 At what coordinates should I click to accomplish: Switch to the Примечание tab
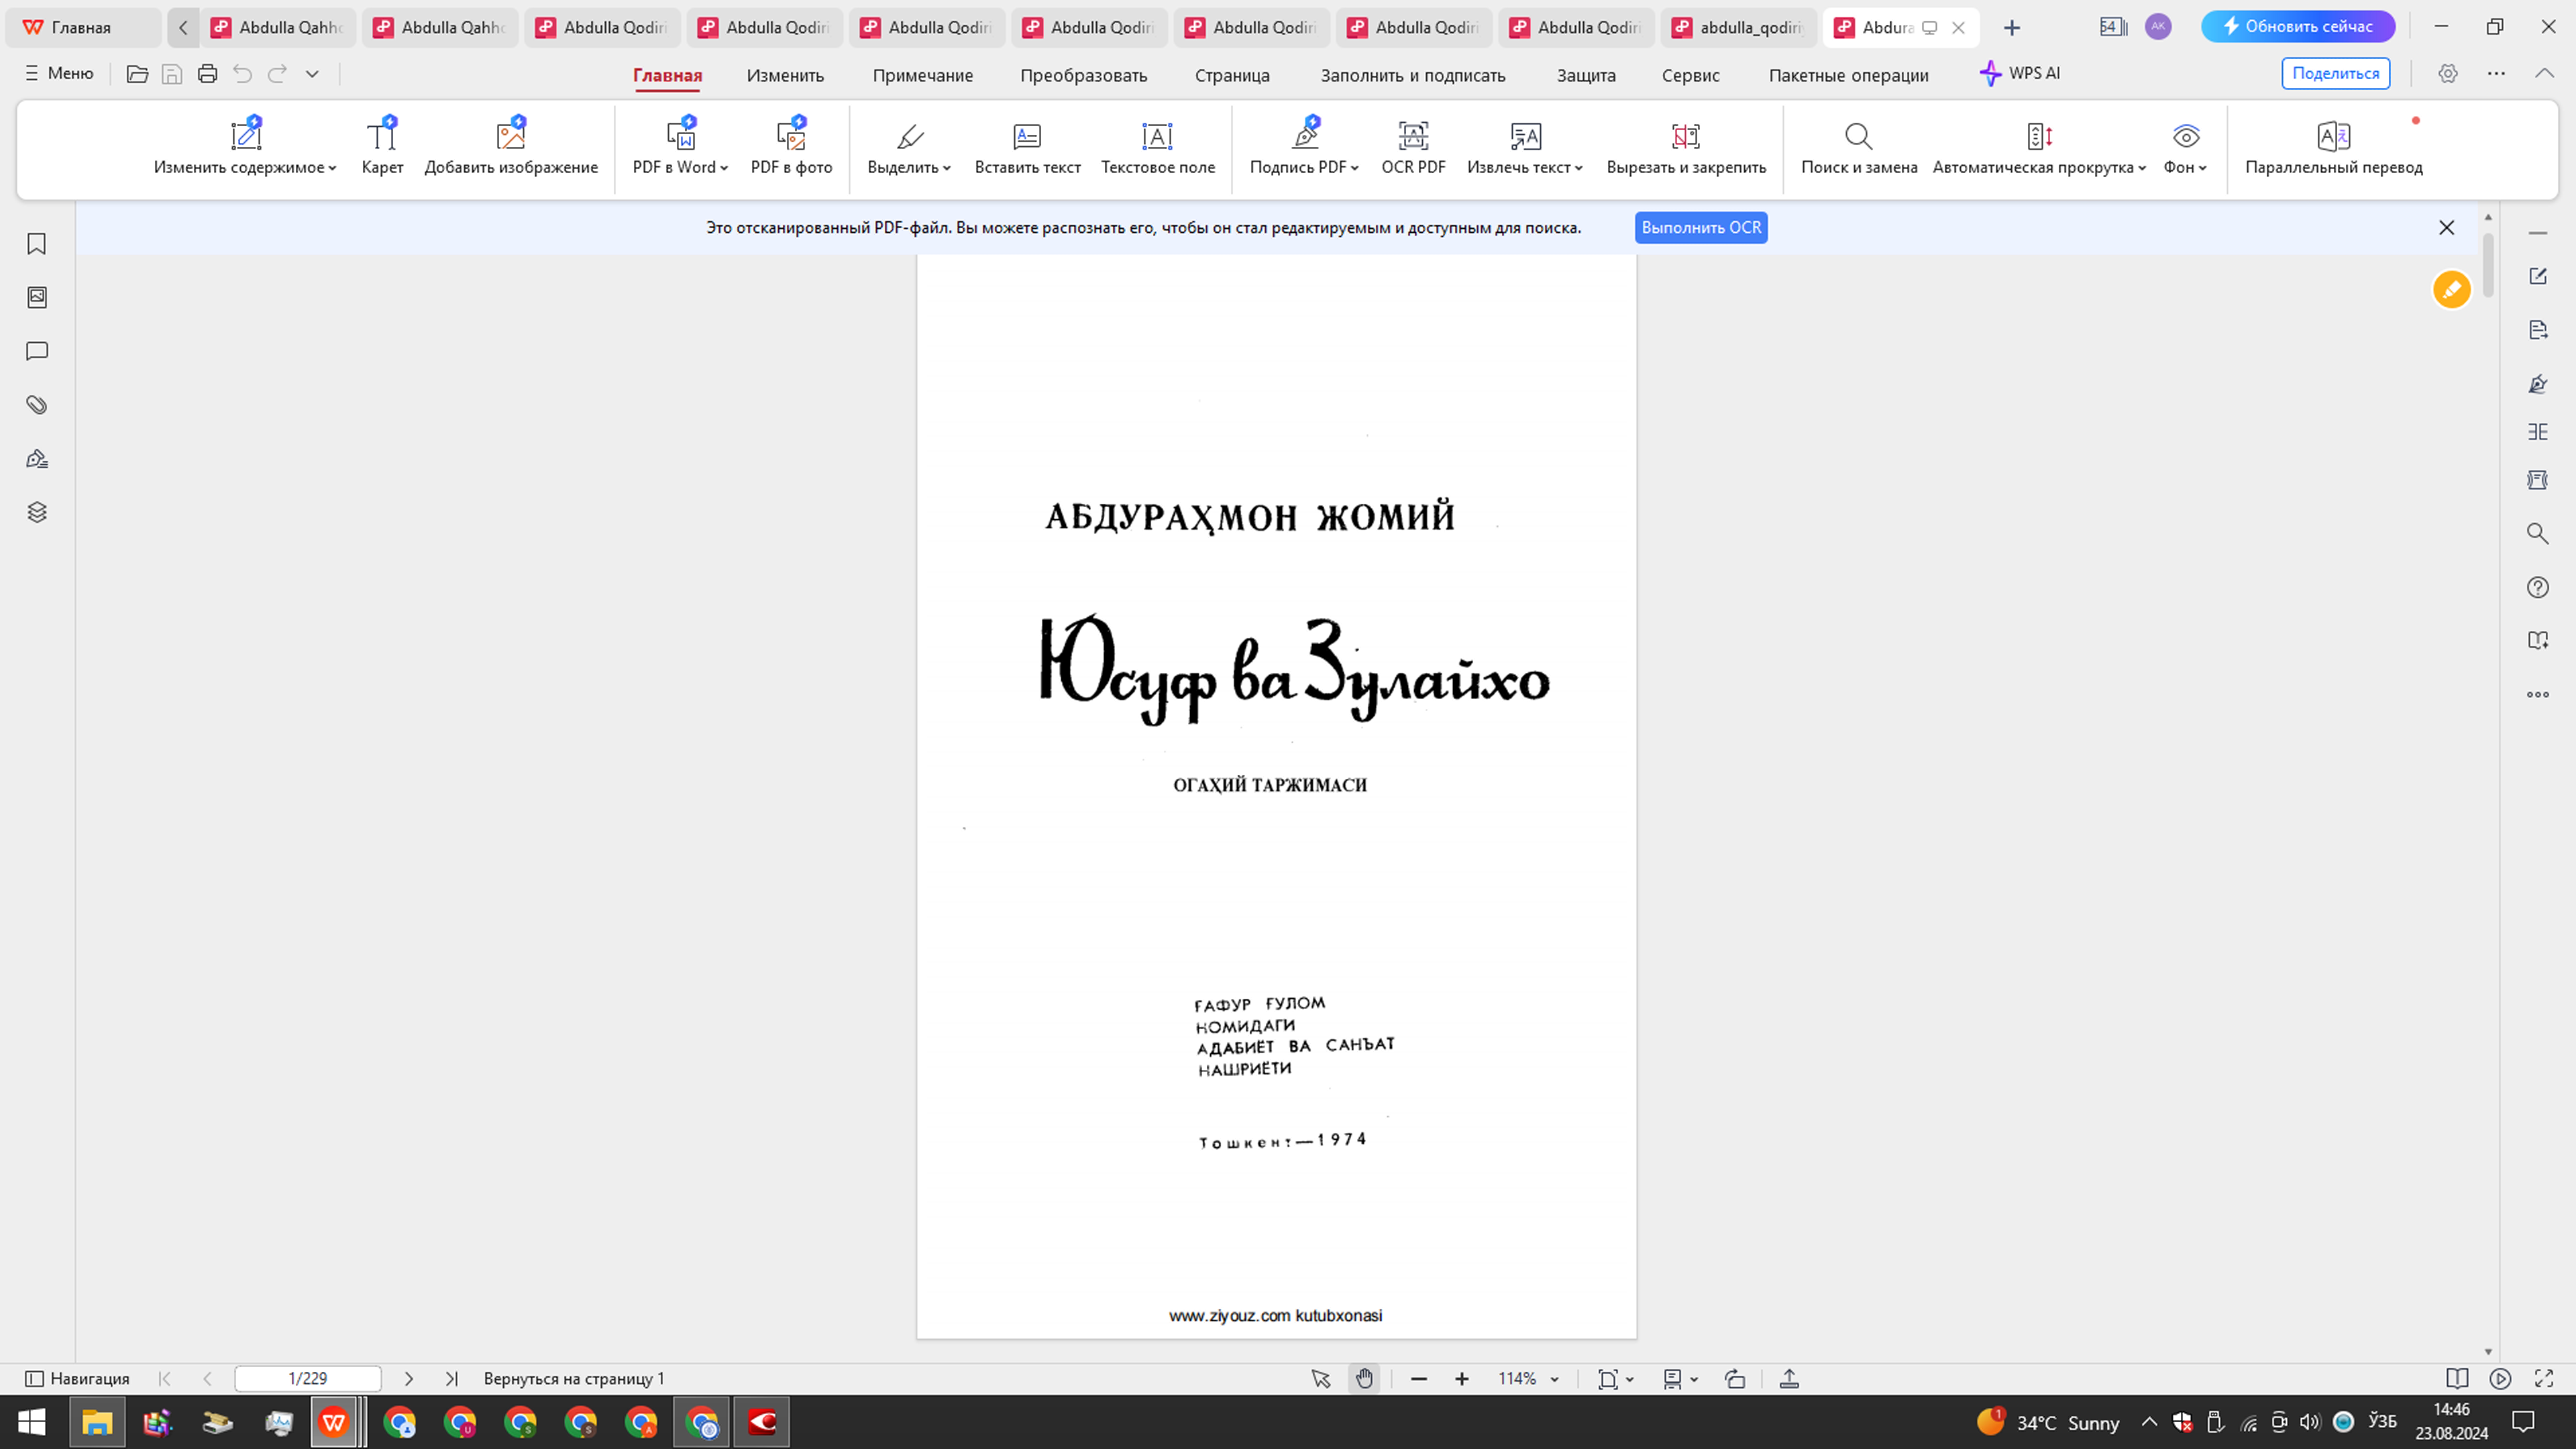(x=922, y=75)
